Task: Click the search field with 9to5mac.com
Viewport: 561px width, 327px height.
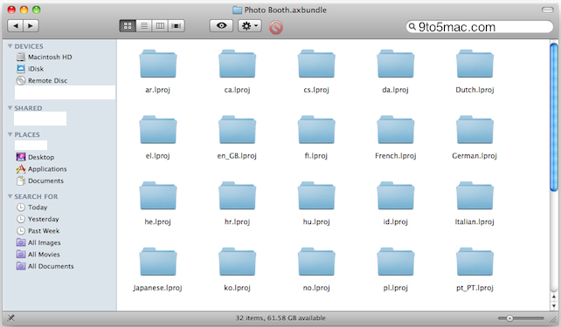Action: [x=480, y=27]
